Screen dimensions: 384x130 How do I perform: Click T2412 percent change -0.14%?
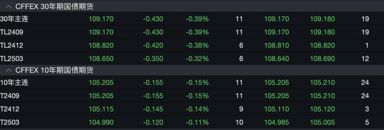[x=197, y=109]
